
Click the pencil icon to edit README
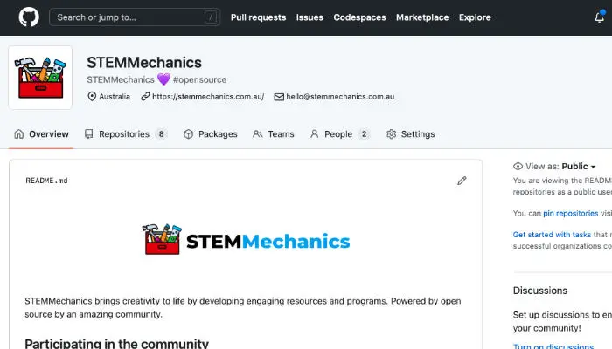click(x=462, y=181)
